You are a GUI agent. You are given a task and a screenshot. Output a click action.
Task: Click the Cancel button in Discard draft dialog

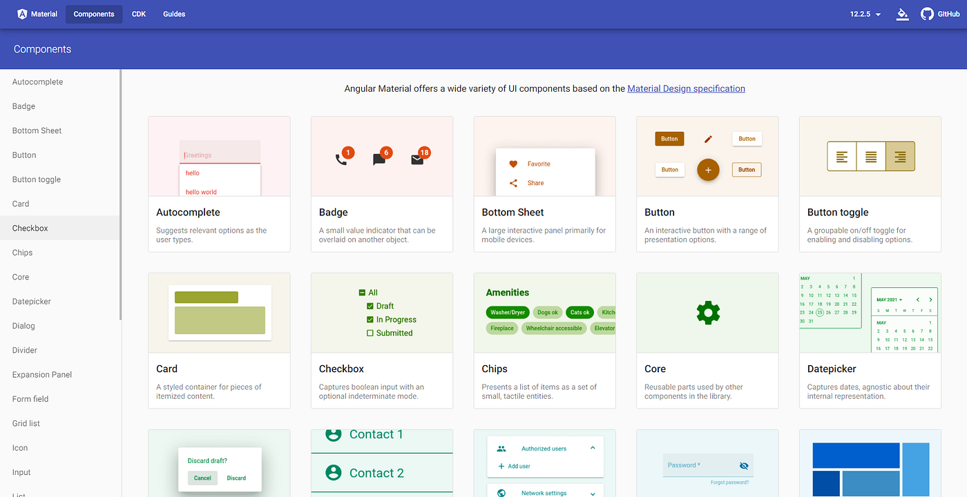tap(202, 478)
